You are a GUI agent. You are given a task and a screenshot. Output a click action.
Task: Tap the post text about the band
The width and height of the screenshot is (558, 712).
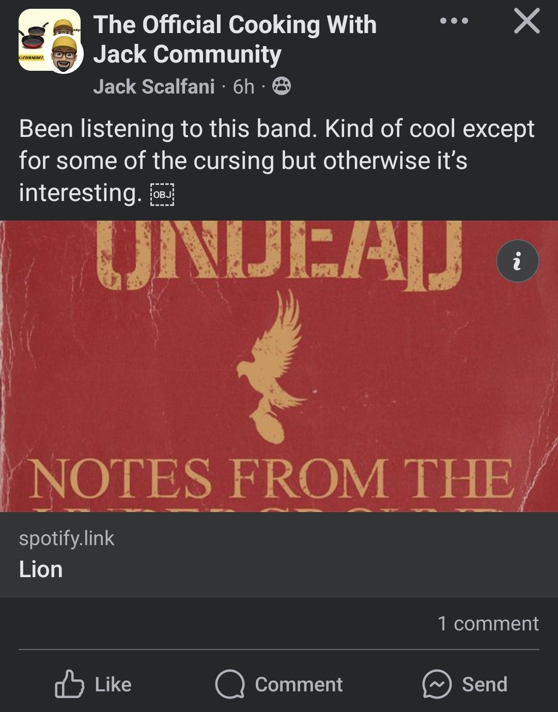pos(277,161)
